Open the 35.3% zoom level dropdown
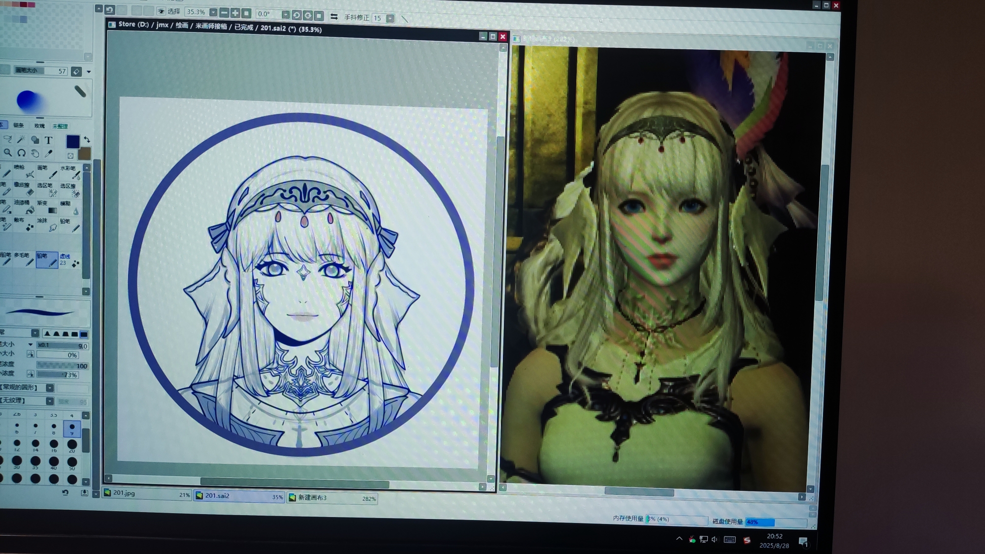 [x=213, y=12]
